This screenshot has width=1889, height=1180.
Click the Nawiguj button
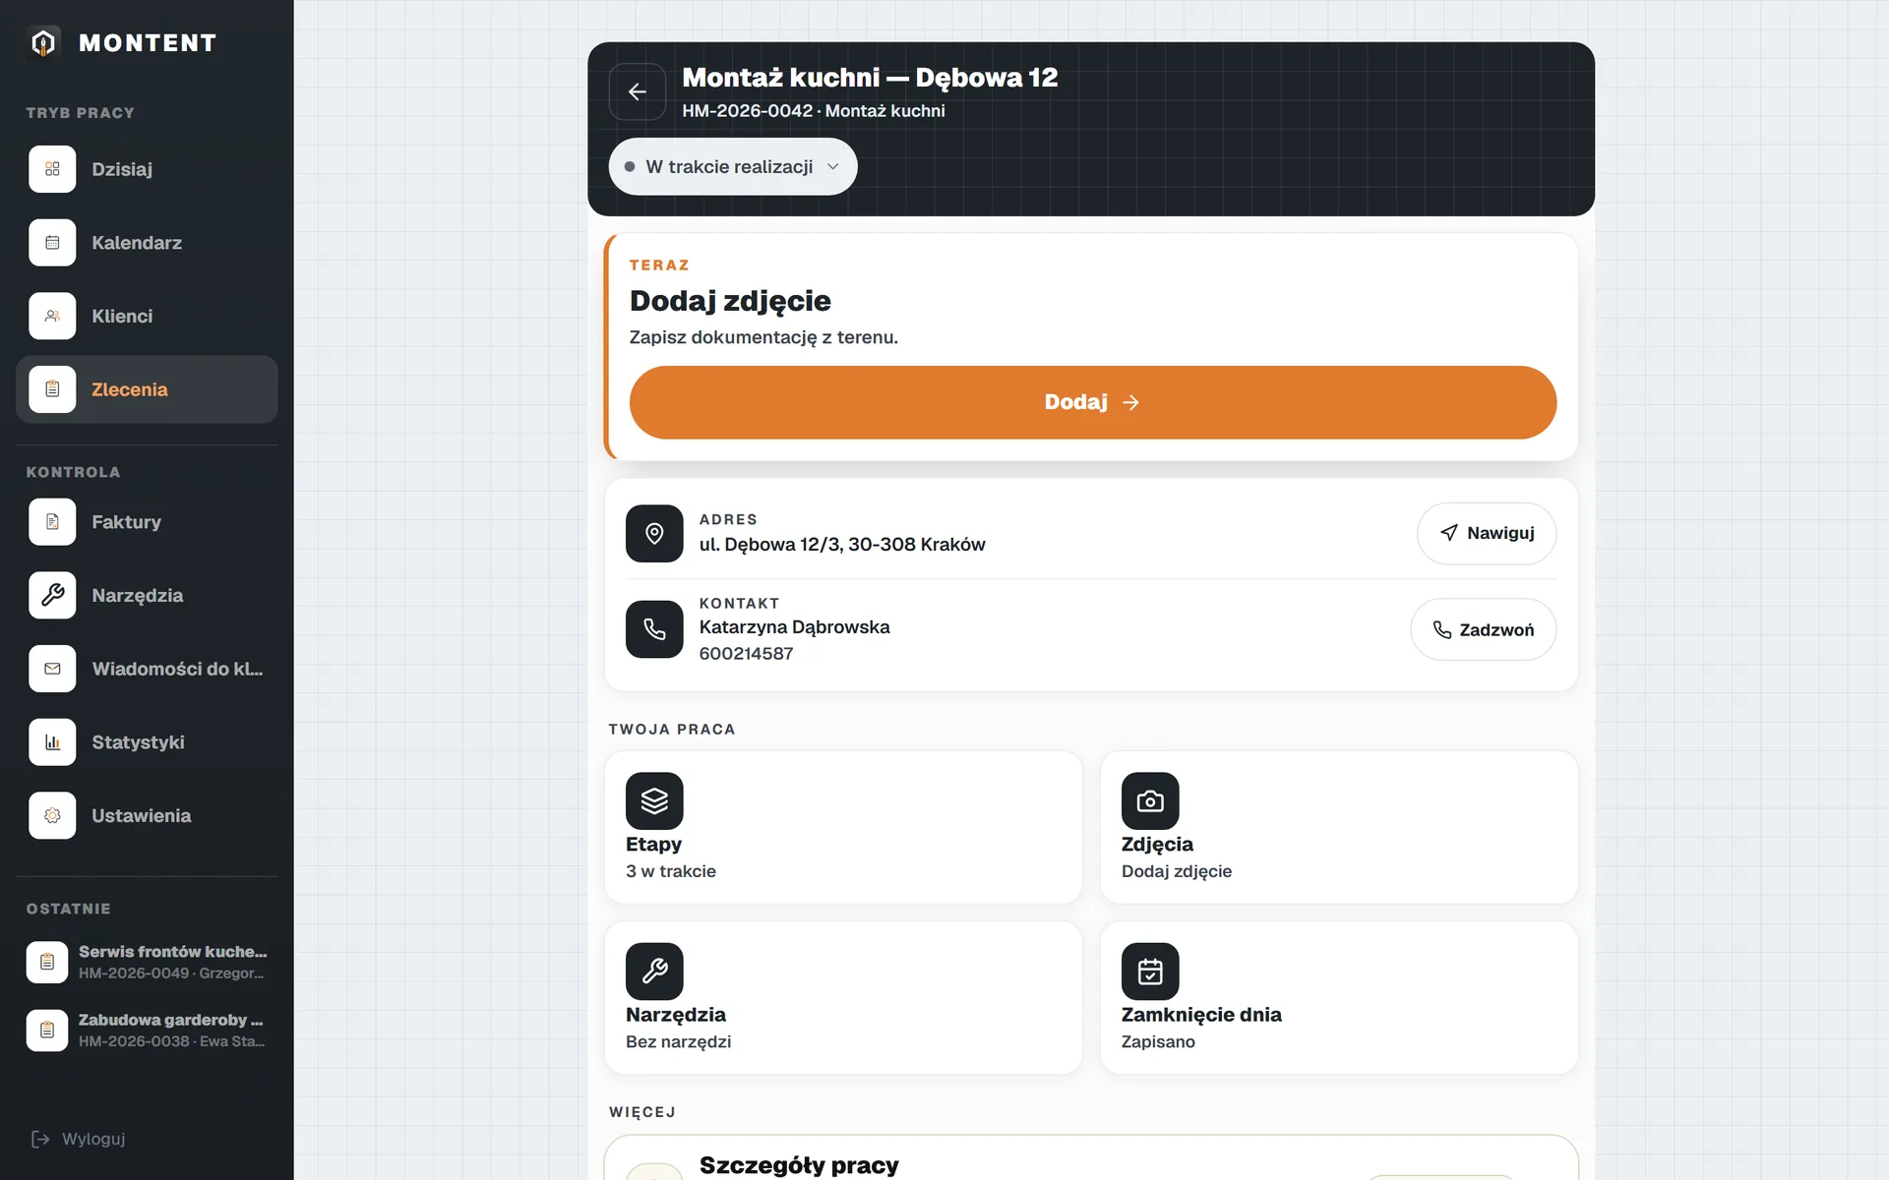[x=1486, y=534]
